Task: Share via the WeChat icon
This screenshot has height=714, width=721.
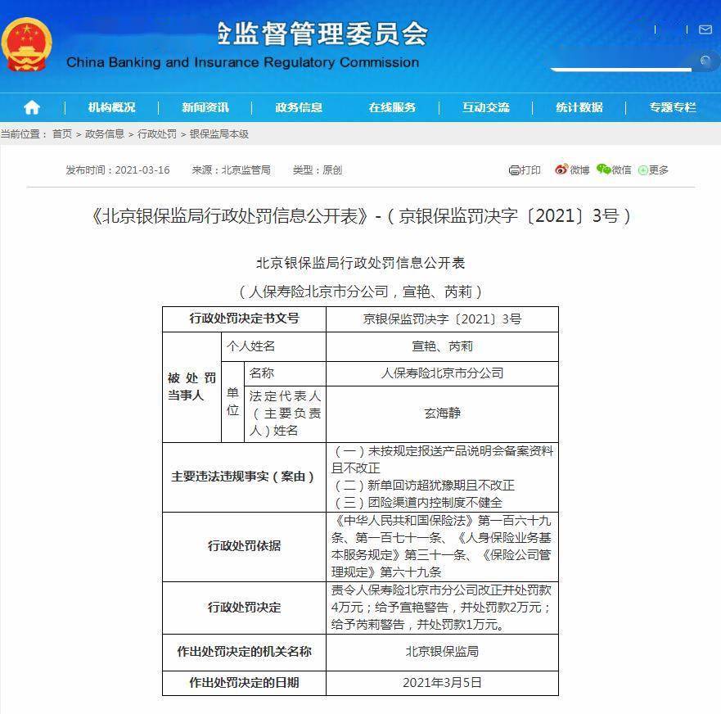Action: point(603,169)
